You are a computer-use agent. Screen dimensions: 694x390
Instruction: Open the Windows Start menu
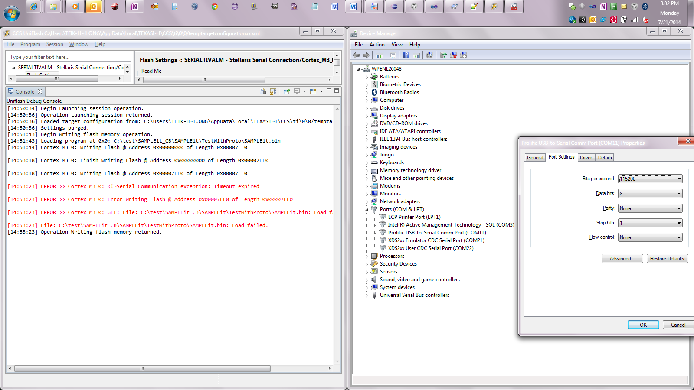(12, 13)
